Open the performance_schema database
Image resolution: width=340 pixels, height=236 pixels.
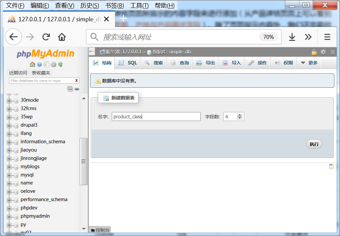pyautogui.click(x=44, y=199)
